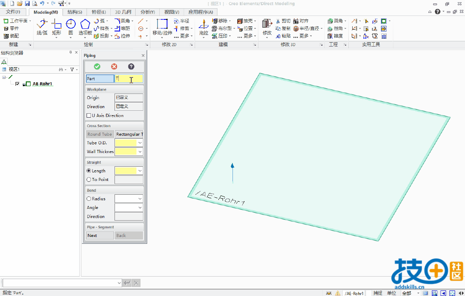Select the 选项板 polygon palette tool

click(85, 27)
